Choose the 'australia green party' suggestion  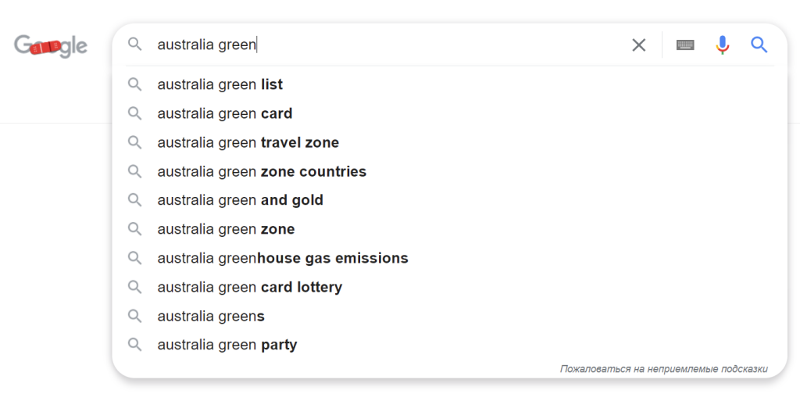point(449,345)
